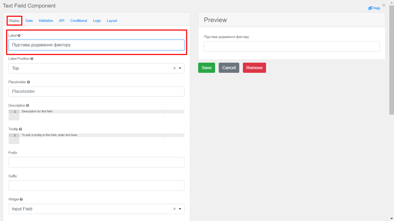Save the component settings
394x221 pixels.
[206, 68]
